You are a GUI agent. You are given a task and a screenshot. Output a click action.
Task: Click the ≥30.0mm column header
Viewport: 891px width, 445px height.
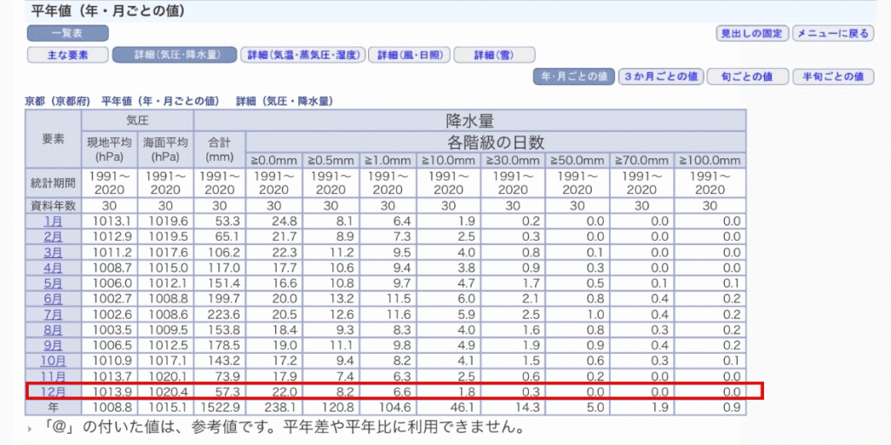[x=513, y=160]
